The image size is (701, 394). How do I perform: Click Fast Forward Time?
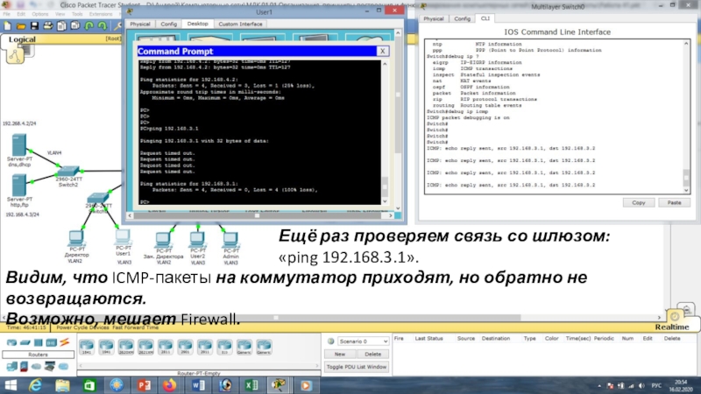pyautogui.click(x=135, y=327)
